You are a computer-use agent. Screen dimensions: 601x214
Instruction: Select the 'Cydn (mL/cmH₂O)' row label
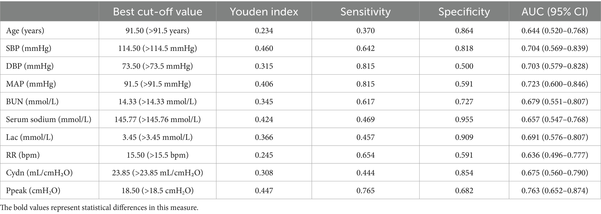click(39, 173)
